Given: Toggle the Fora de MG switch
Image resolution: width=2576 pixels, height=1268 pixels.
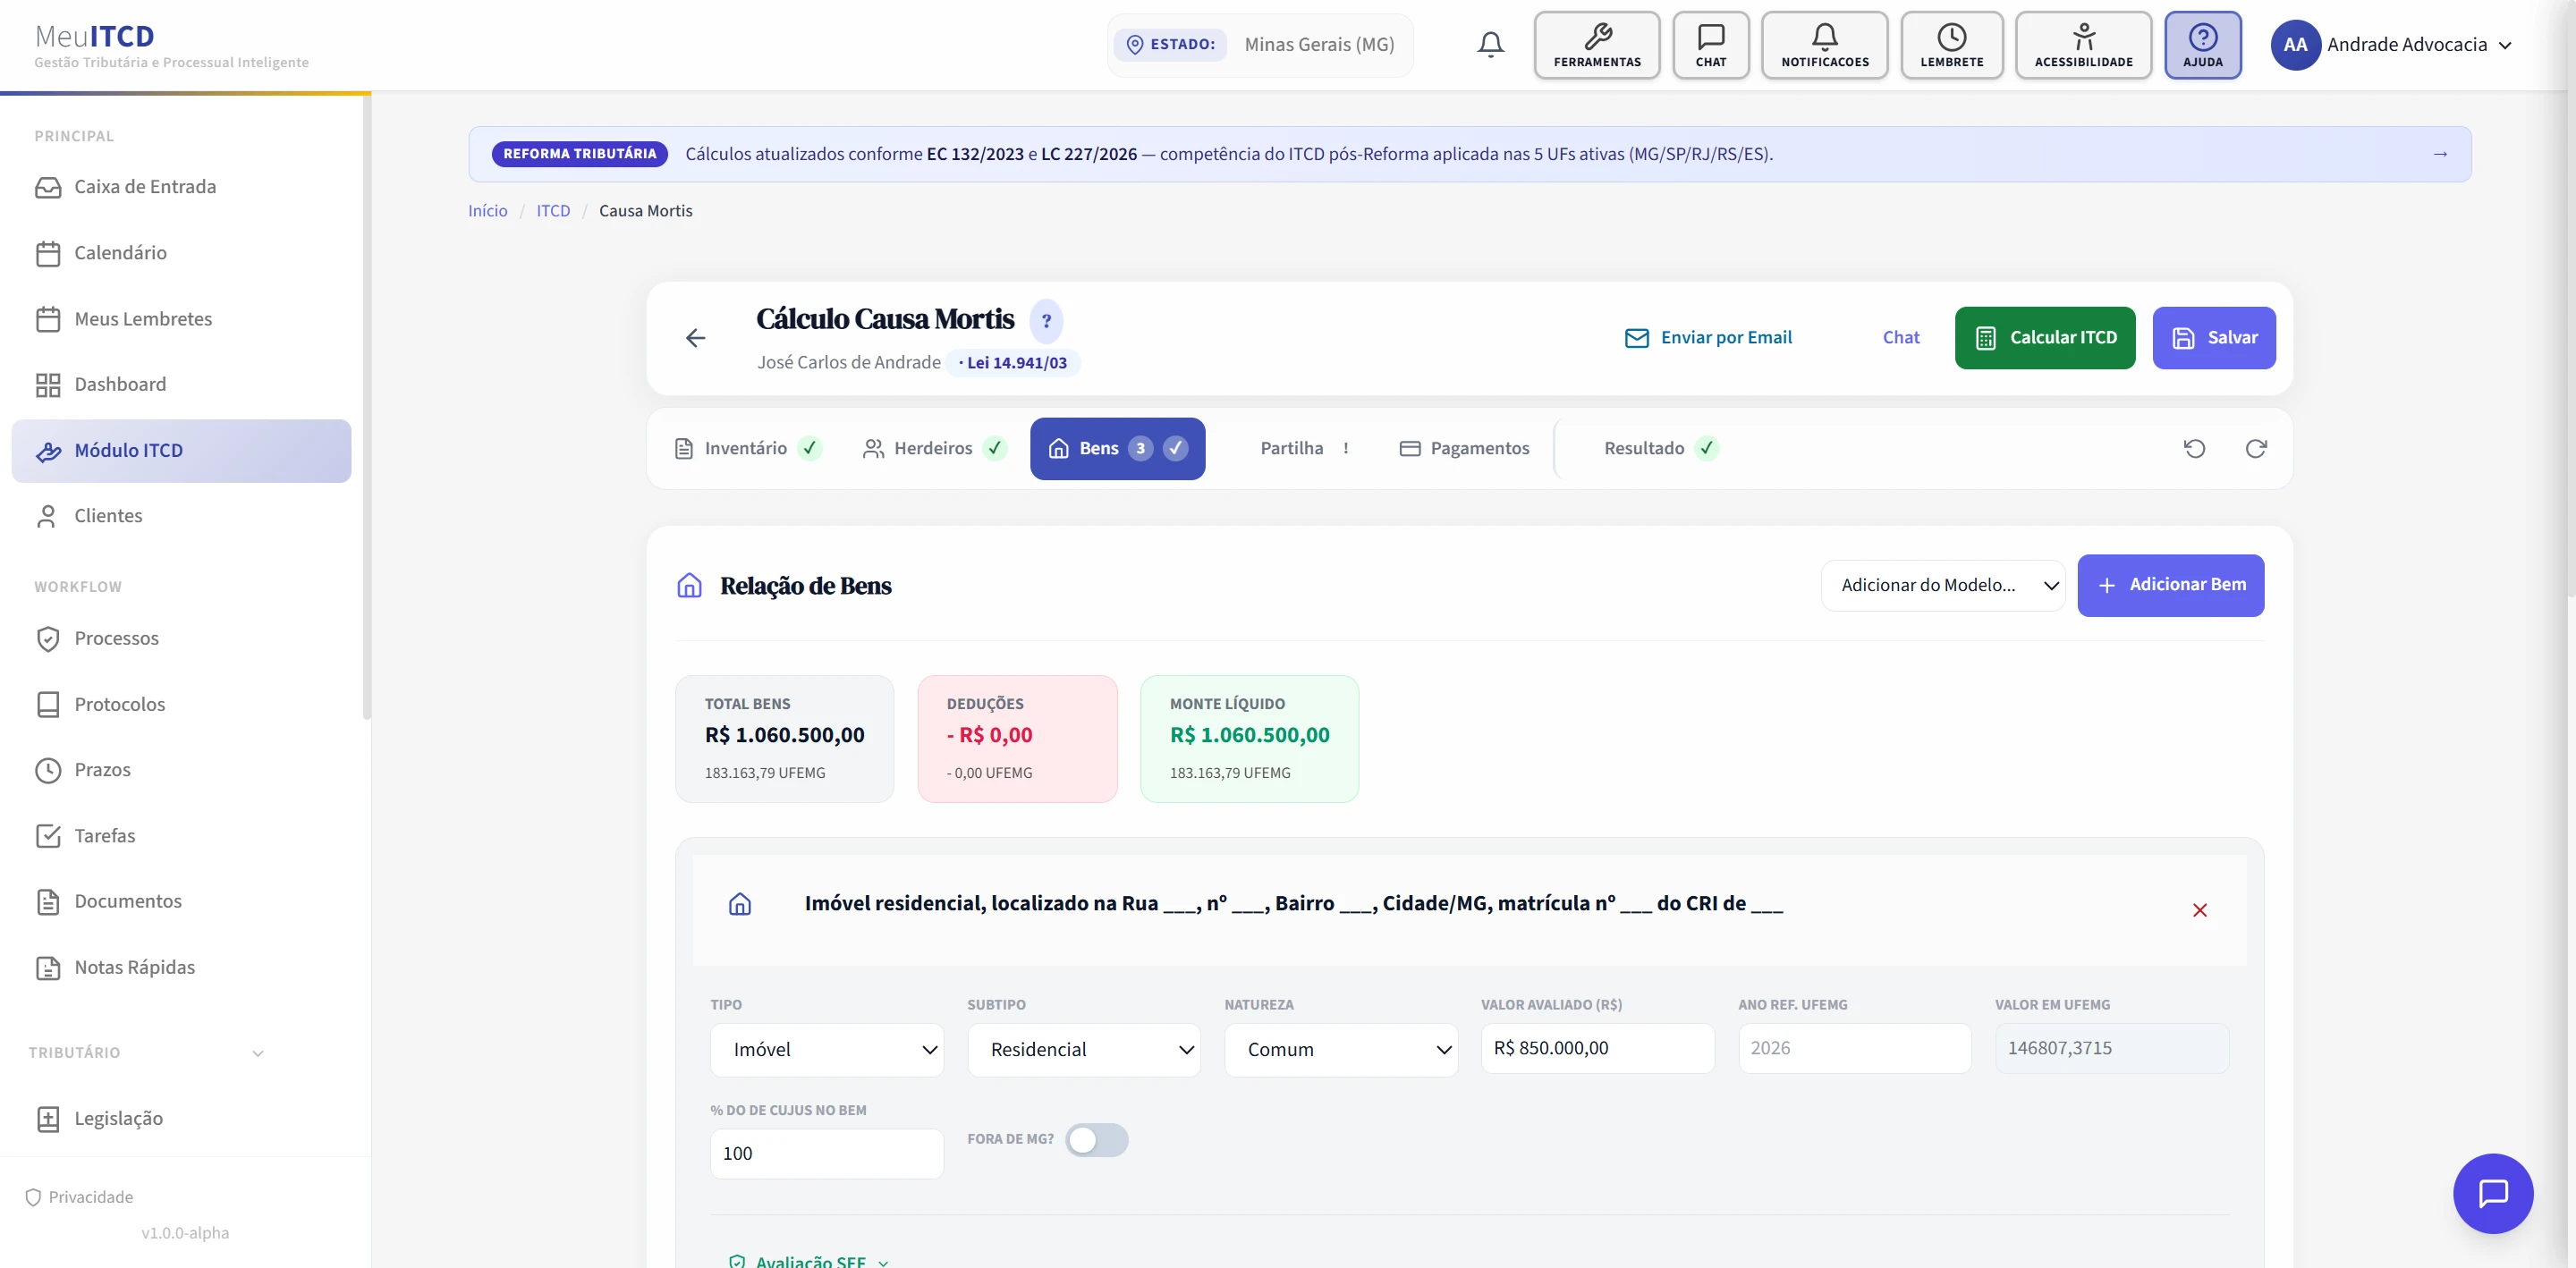Looking at the screenshot, I should click(x=1096, y=1140).
